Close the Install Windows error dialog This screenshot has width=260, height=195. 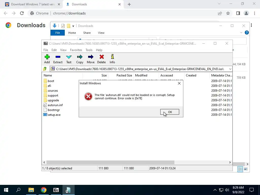179,83
